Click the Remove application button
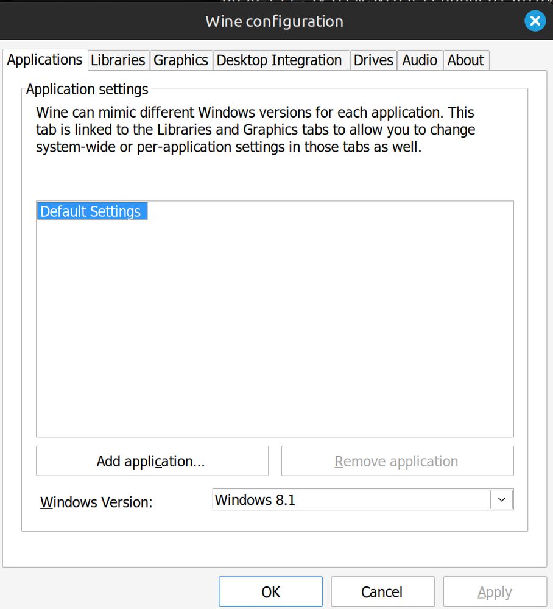This screenshot has width=553, height=609. (397, 461)
